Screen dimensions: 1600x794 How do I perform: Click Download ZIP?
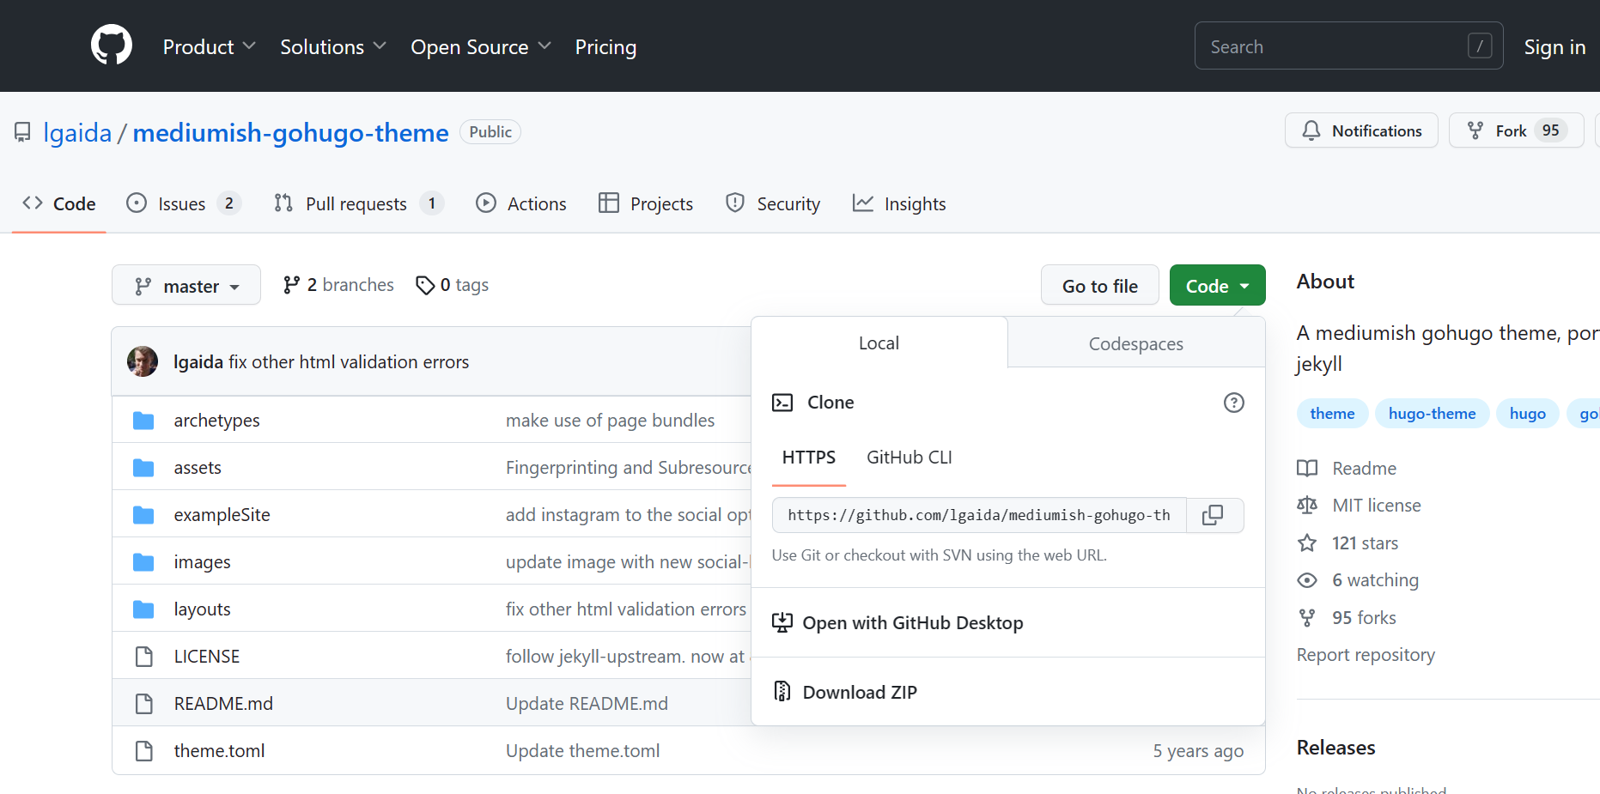click(860, 692)
